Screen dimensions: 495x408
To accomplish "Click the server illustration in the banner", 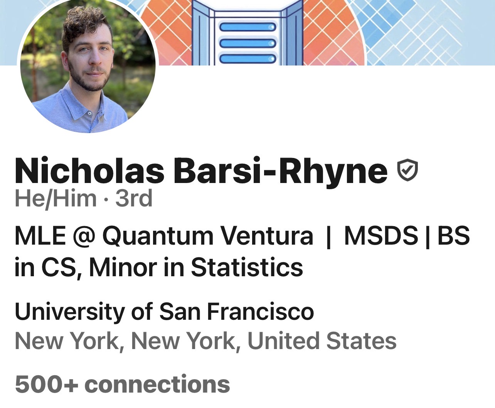I will (x=248, y=35).
